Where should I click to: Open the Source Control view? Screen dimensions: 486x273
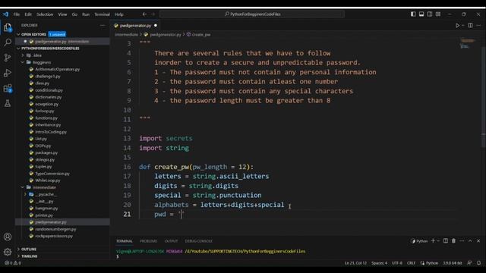coord(8,58)
